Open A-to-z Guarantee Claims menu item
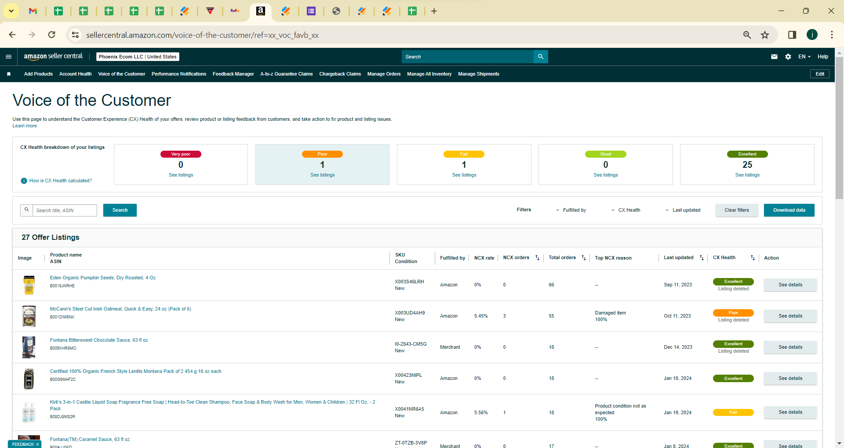Image resolution: width=844 pixels, height=448 pixels. pos(287,74)
